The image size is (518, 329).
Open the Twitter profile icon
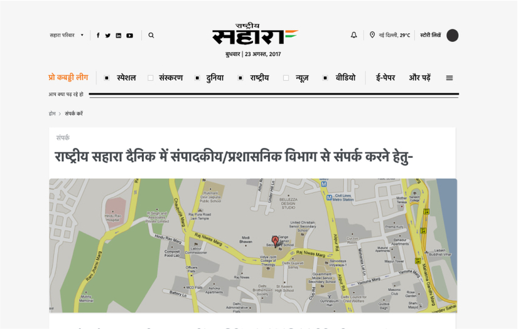(x=108, y=35)
